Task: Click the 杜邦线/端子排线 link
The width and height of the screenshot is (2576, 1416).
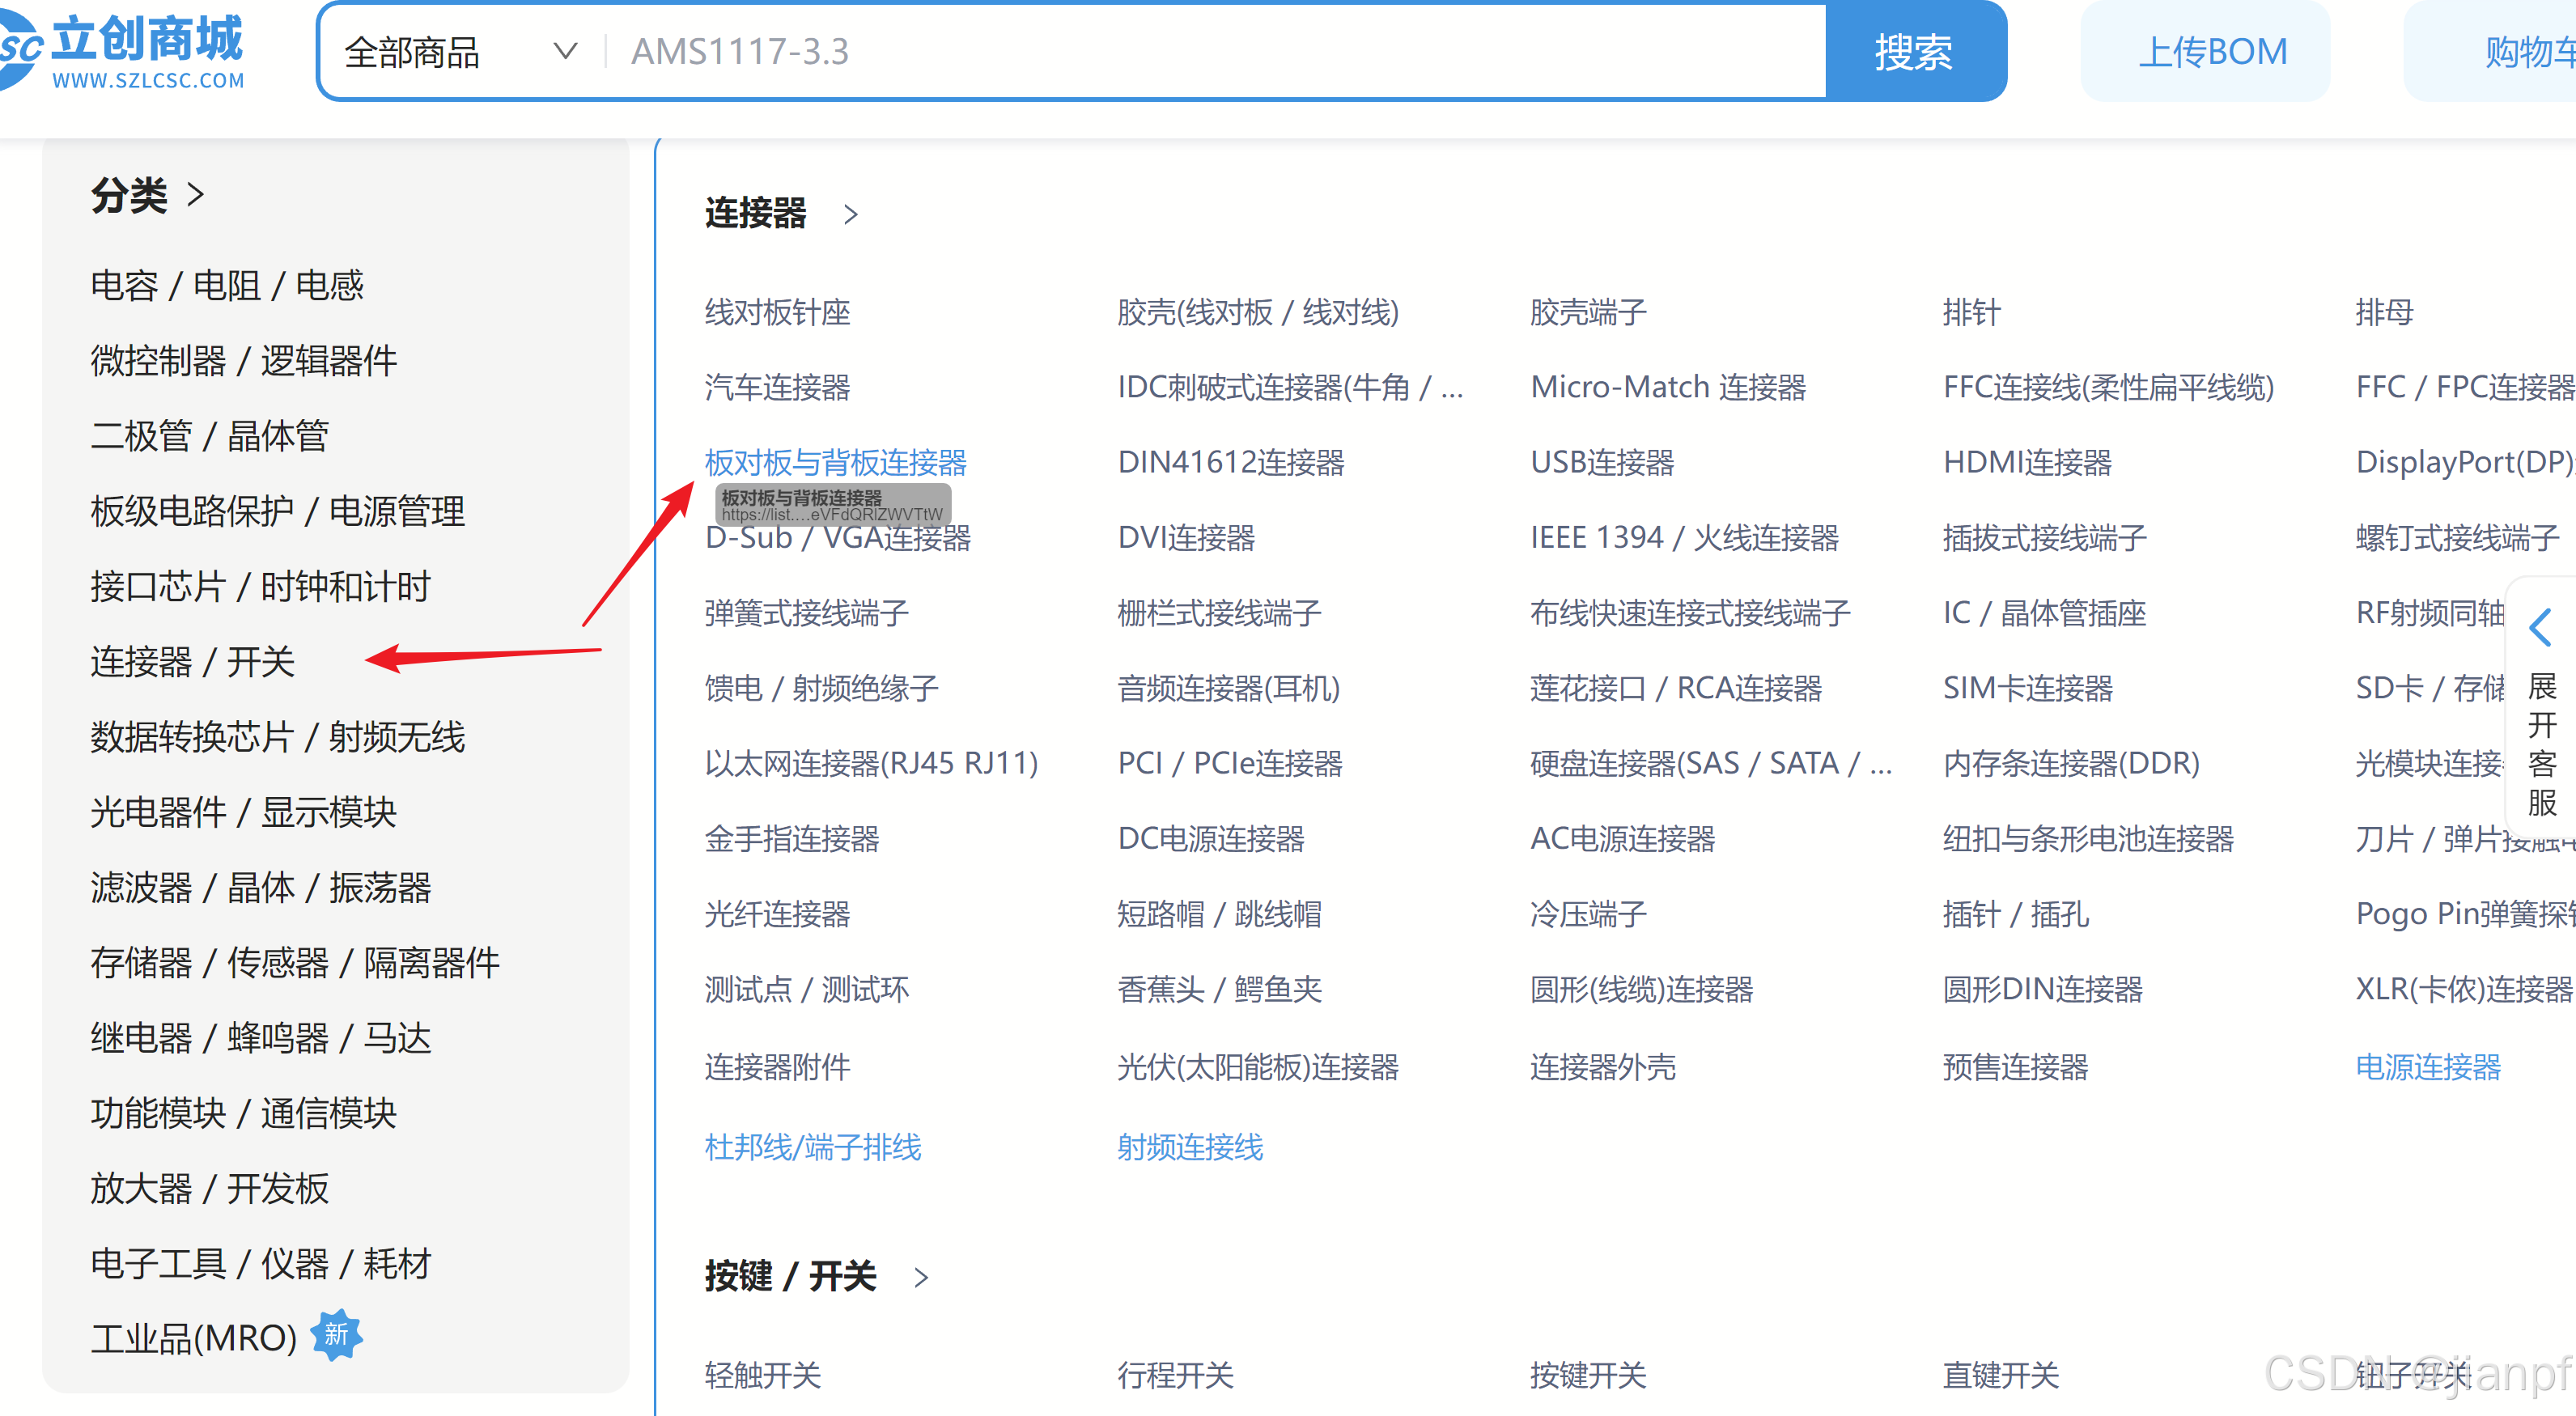Action: (x=812, y=1146)
